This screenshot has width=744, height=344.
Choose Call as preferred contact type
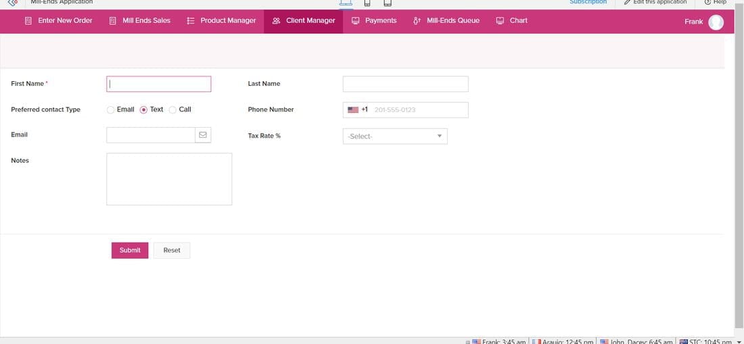click(x=172, y=110)
